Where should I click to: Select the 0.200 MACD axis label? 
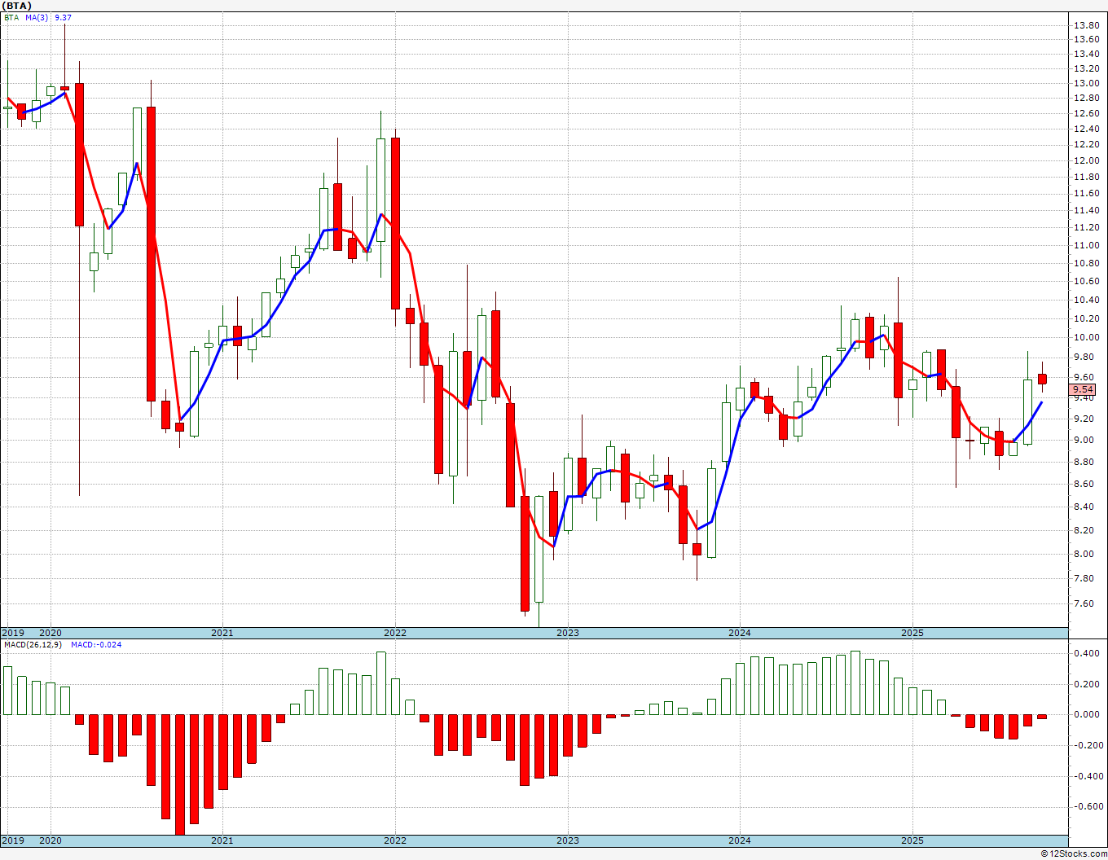coord(1085,684)
